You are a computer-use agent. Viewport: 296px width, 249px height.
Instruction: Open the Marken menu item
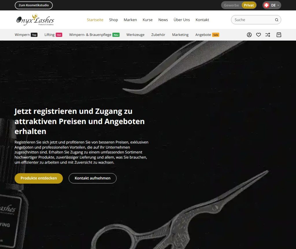pos(130,20)
